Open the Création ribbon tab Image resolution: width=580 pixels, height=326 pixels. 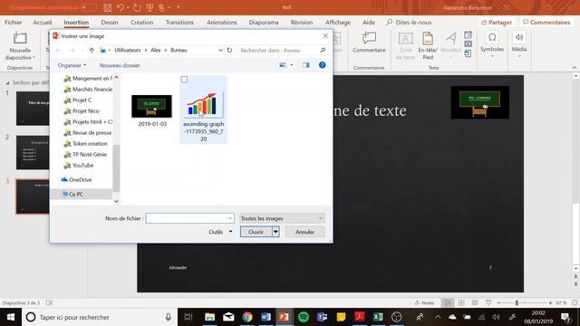click(x=141, y=23)
